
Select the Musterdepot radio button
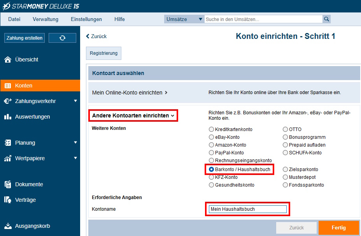click(286, 177)
